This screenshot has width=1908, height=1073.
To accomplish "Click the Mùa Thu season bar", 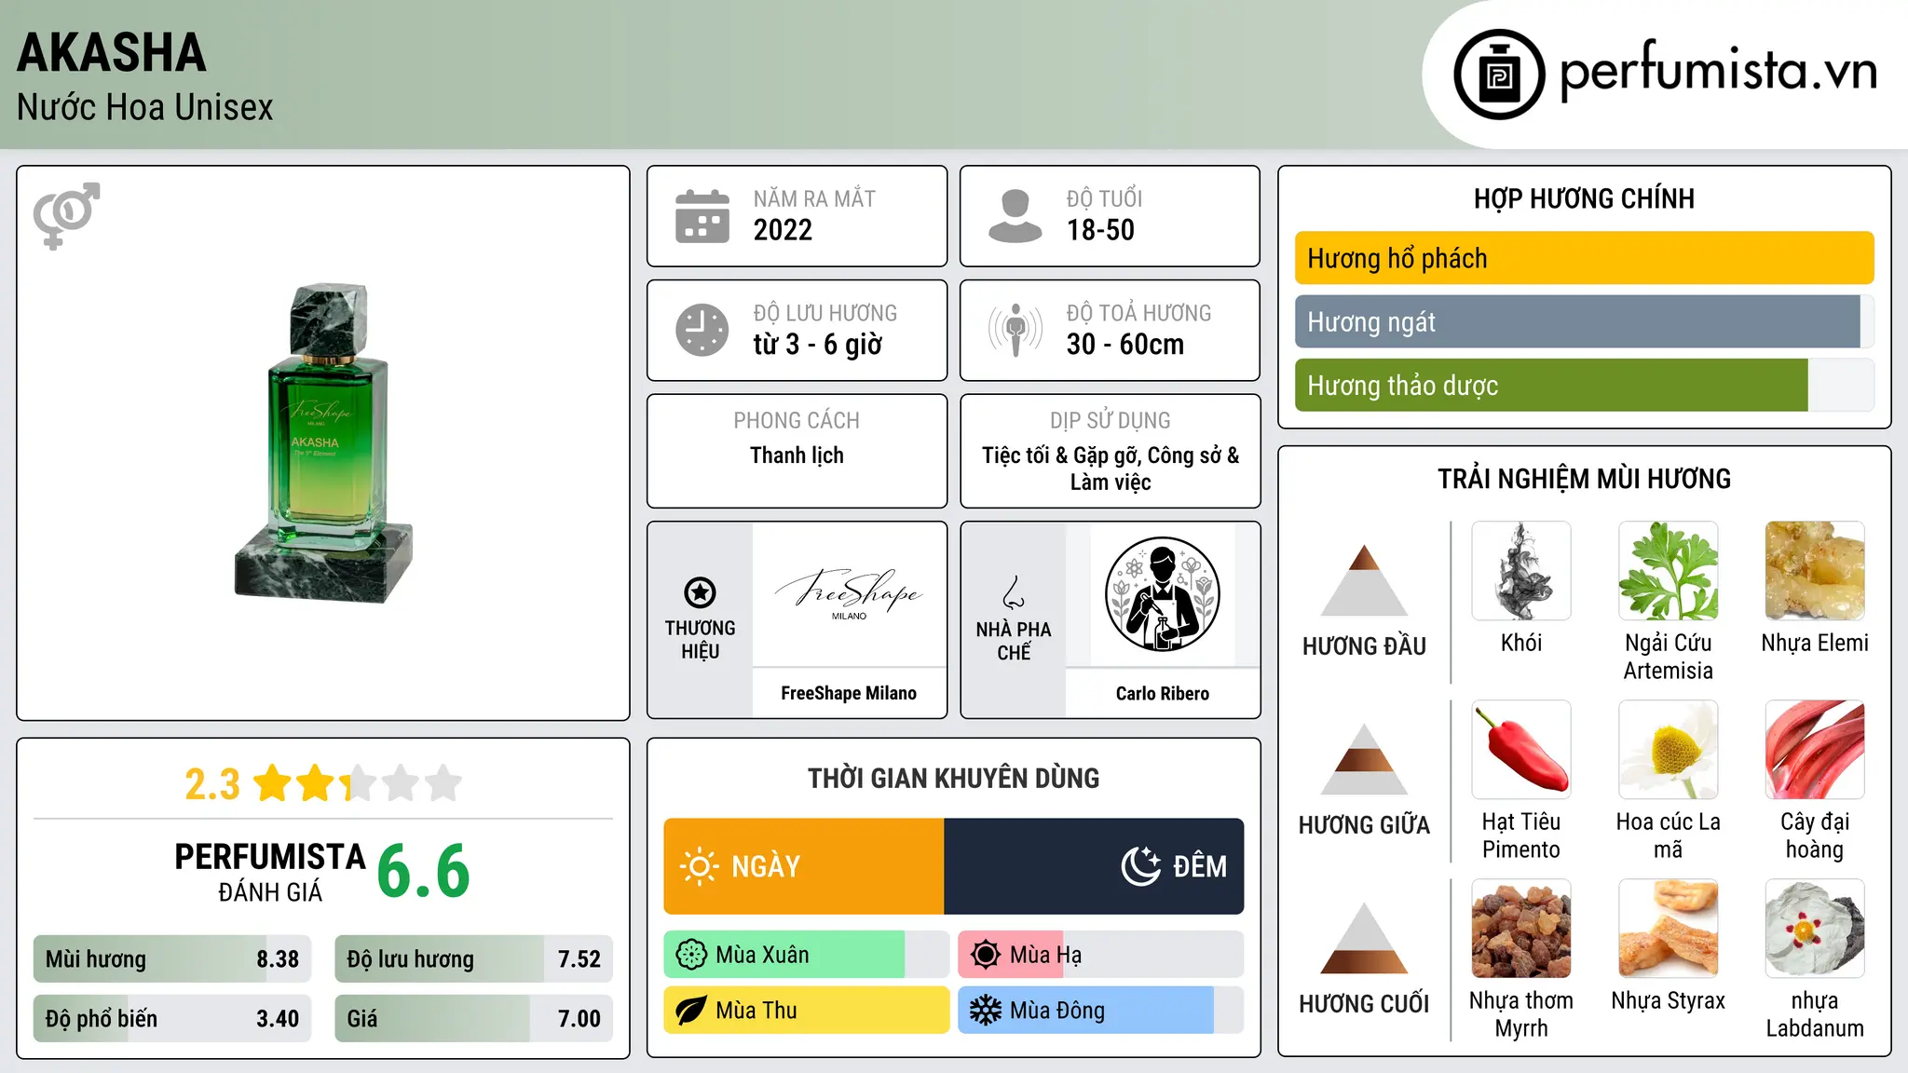I will click(x=806, y=1011).
